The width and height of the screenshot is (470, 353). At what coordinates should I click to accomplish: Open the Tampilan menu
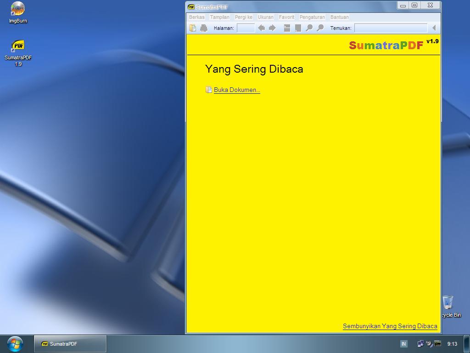[220, 17]
